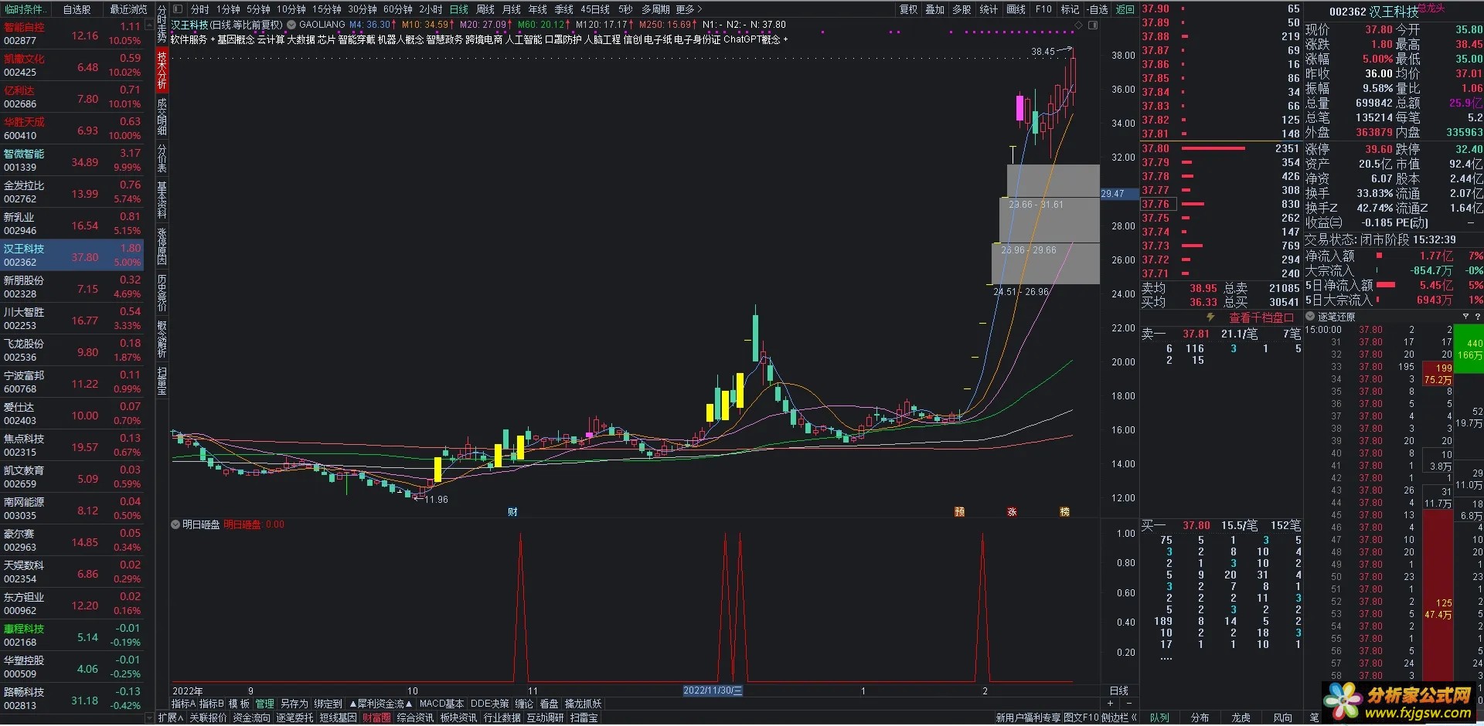Open the 财富圈 bottom tab
This screenshot has height=726, width=1484.
click(x=376, y=718)
